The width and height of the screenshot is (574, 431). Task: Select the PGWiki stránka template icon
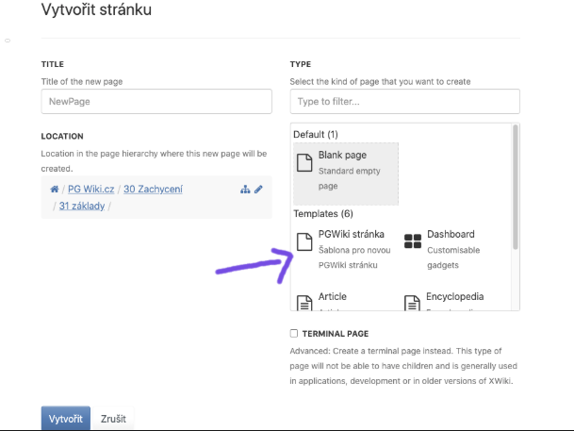(x=304, y=241)
